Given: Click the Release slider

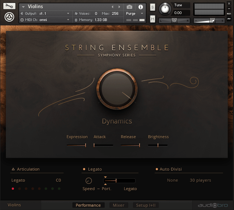Looking at the screenshot, I should pyautogui.click(x=130, y=145).
